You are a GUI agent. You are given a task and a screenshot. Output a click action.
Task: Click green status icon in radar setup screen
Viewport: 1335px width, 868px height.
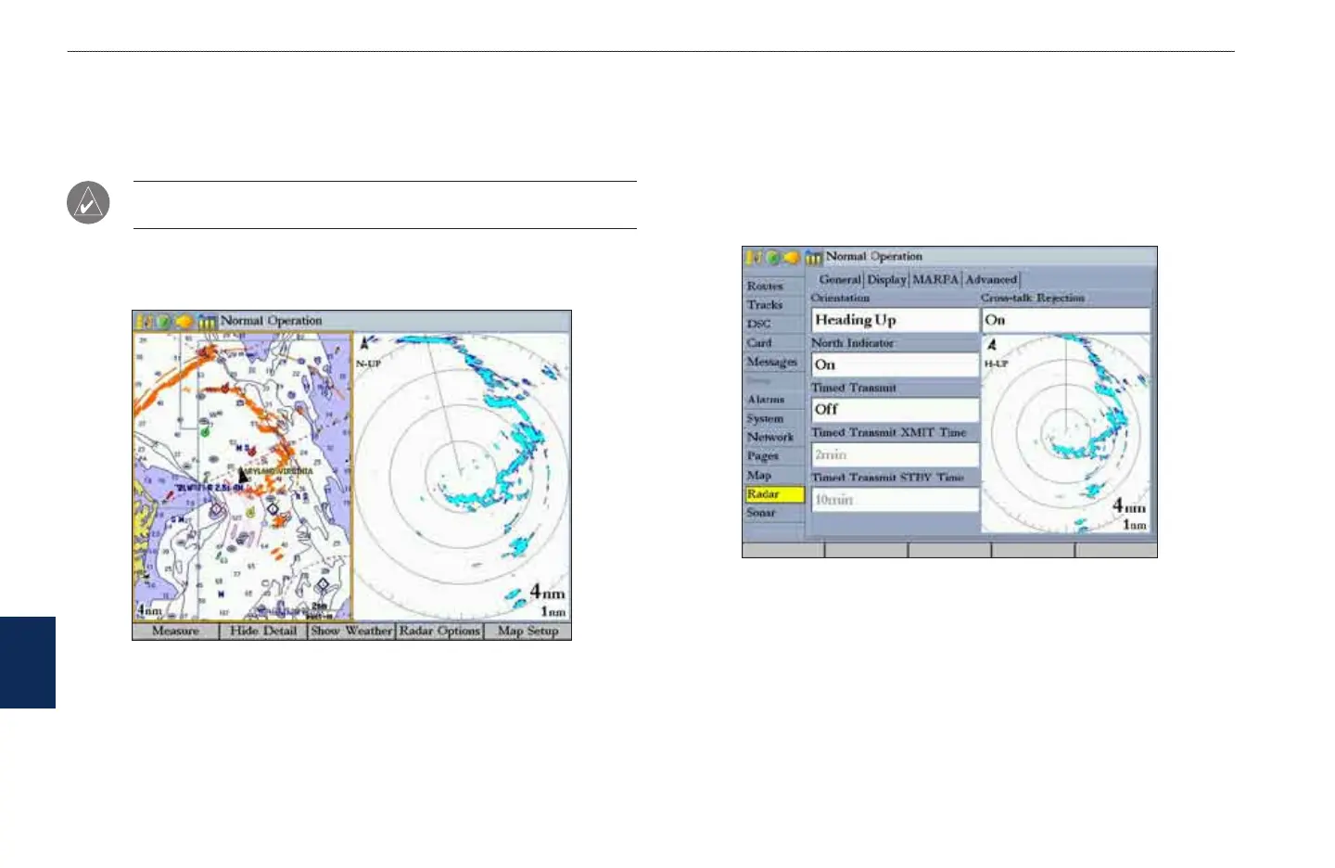772,257
